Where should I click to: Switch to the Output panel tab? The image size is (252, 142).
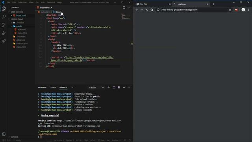click(x=53, y=88)
